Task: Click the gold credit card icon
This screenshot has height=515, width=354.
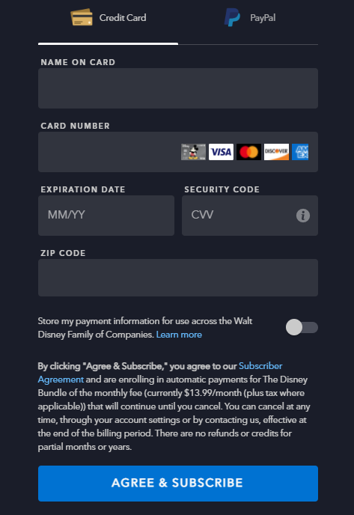Action: point(82,17)
